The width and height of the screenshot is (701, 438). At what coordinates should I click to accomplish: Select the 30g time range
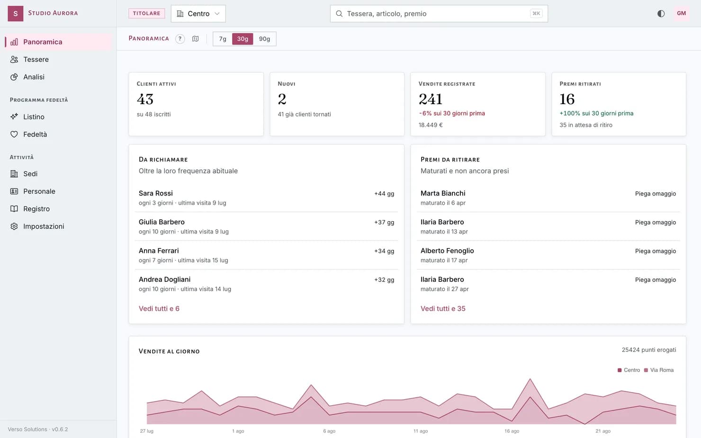coord(243,39)
